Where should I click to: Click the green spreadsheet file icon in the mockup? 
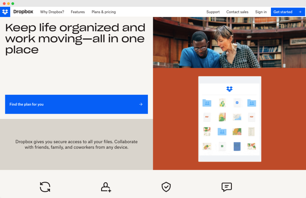[x=222, y=146]
